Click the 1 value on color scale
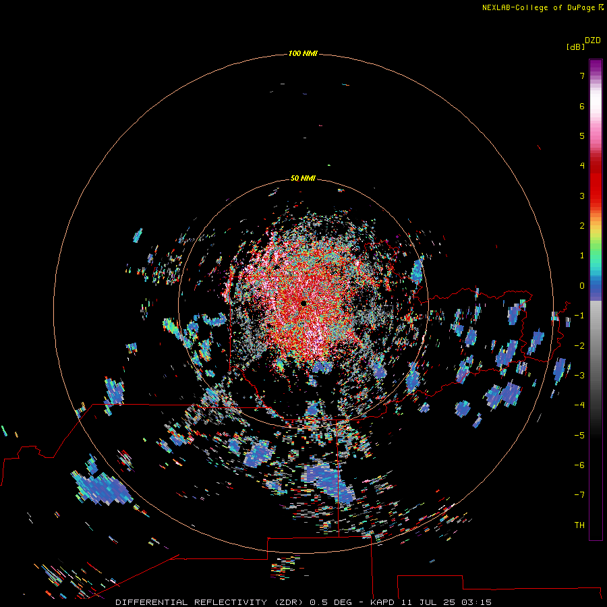This screenshot has width=607, height=607. coord(582,256)
